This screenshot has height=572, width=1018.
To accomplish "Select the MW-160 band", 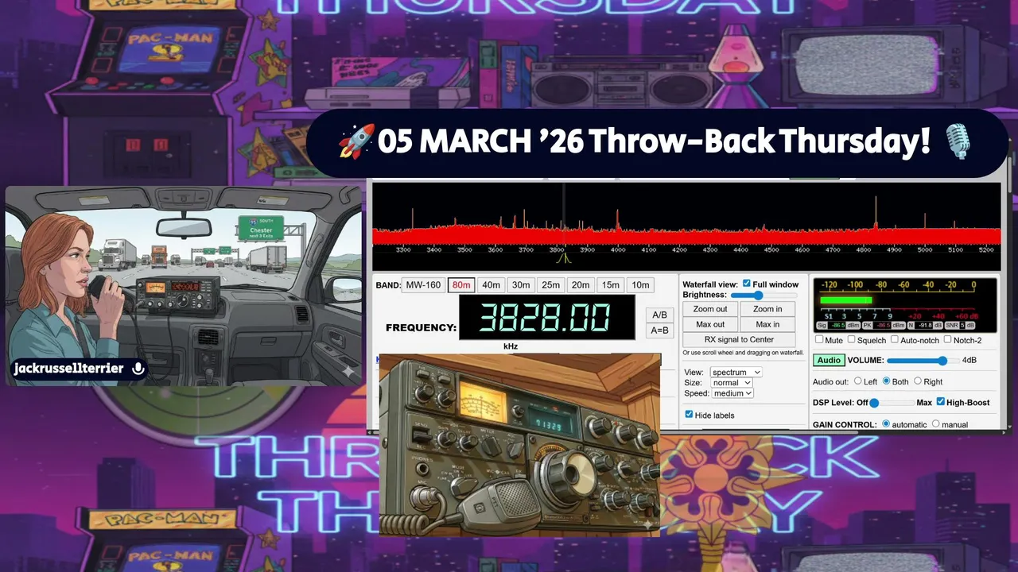I will tap(423, 284).
